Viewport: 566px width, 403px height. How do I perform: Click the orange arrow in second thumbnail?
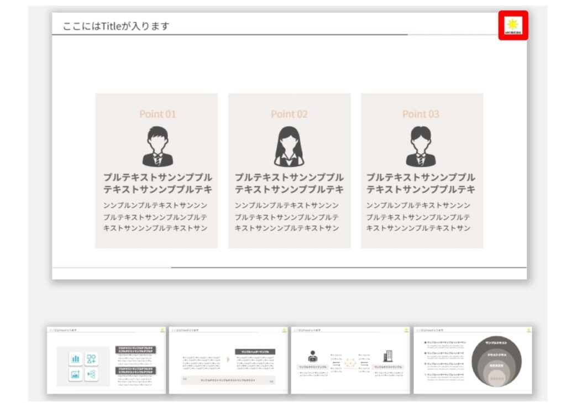228,359
